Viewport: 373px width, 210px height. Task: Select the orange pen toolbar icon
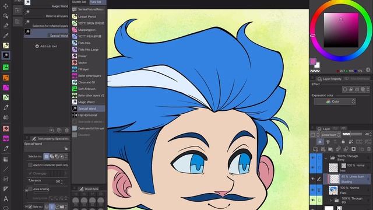[6, 78]
